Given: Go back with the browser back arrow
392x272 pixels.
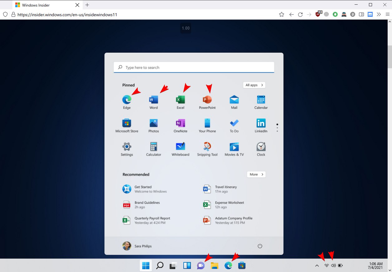Looking at the screenshot, I should [x=292, y=14].
